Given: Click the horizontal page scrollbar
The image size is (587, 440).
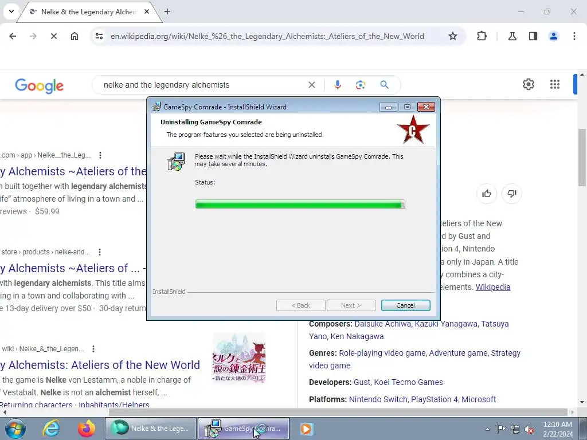Looking at the screenshot, I should point(338,412).
